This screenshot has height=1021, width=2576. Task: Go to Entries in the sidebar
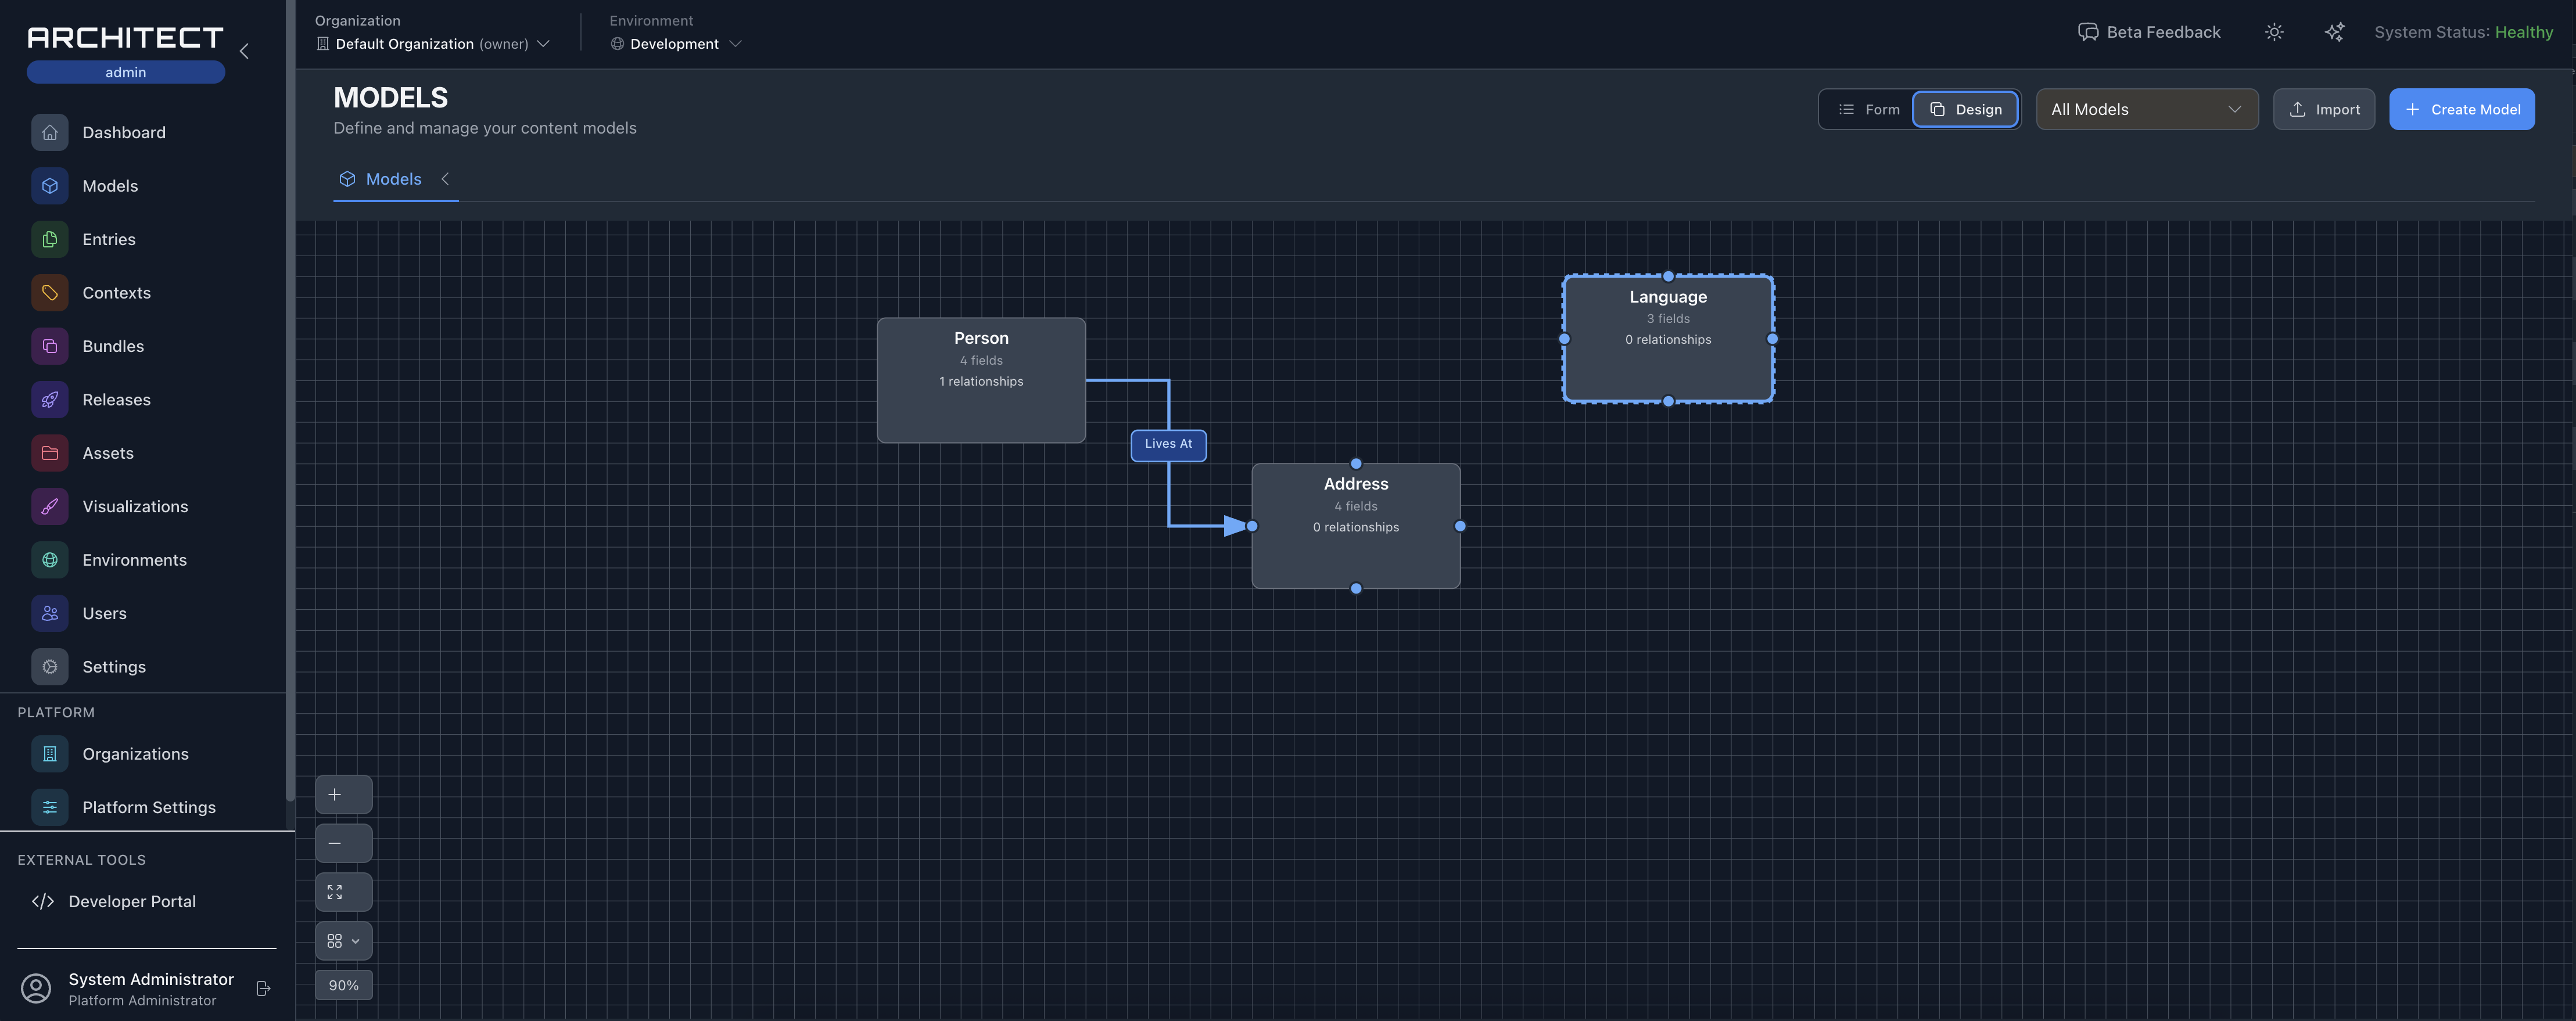109,239
